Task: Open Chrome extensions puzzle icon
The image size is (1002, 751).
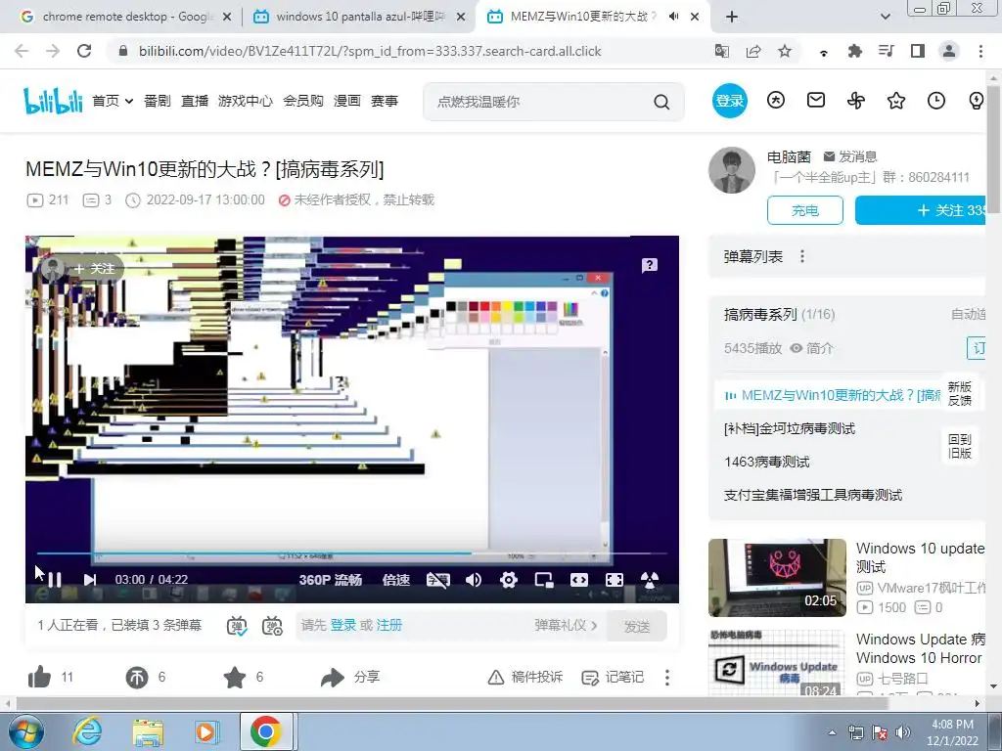Action: [855, 51]
